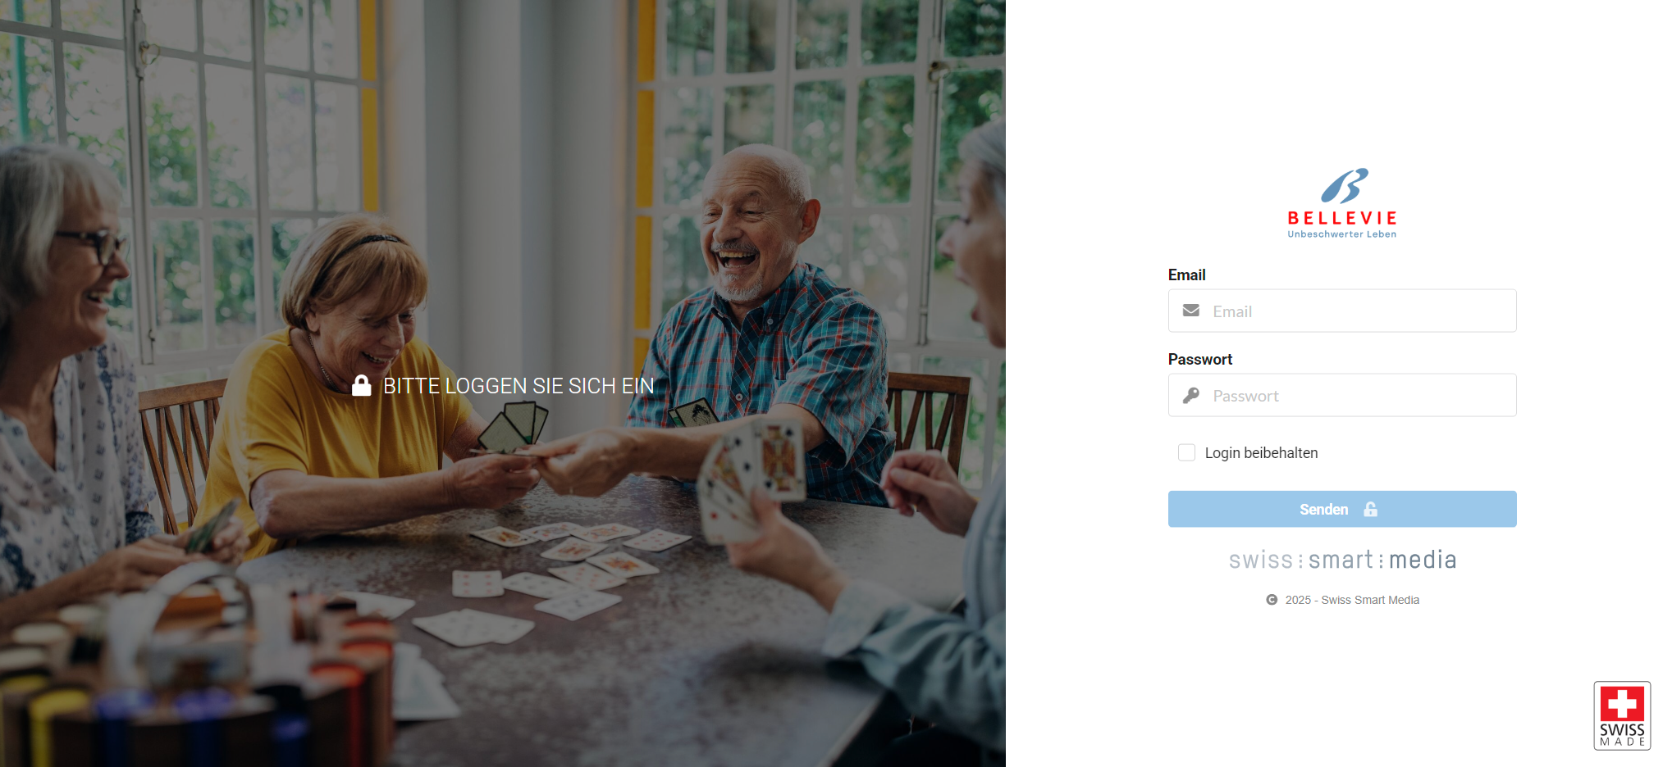Click the unlock icon on Senden button
Viewport: 1672px width, 767px height.
1370,509
